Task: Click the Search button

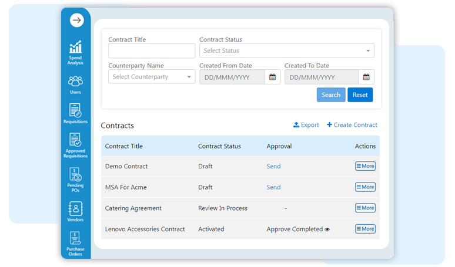Action: pyautogui.click(x=331, y=94)
